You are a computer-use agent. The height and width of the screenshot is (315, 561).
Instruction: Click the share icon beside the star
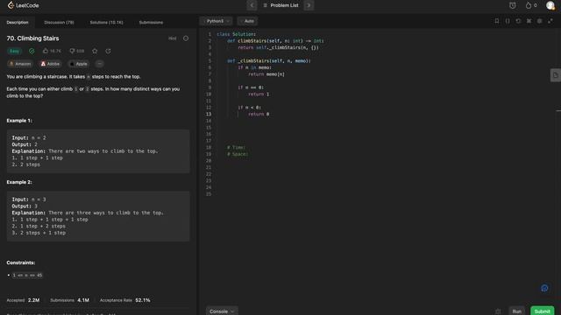108,51
